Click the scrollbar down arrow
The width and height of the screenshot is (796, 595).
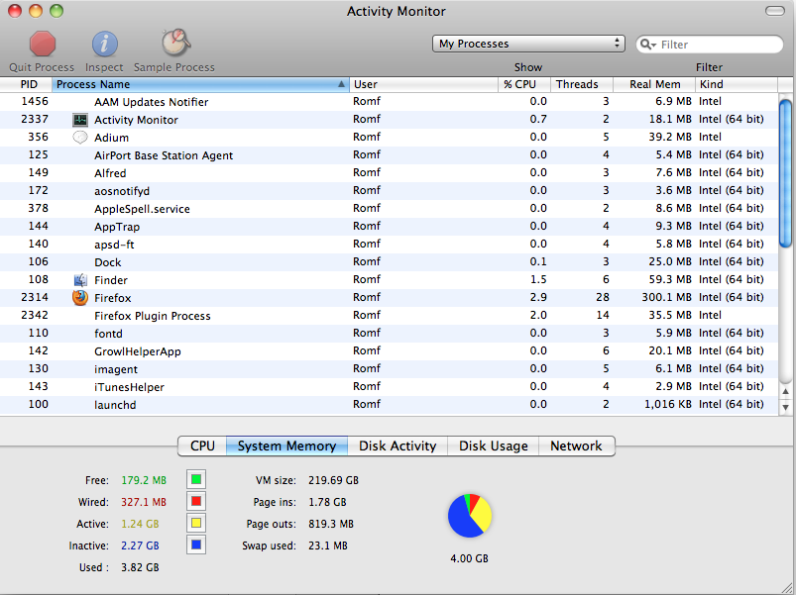point(786,407)
